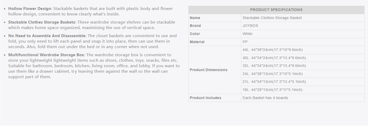
Task: Click the Product Dimensions label
Action: pos(209,70)
